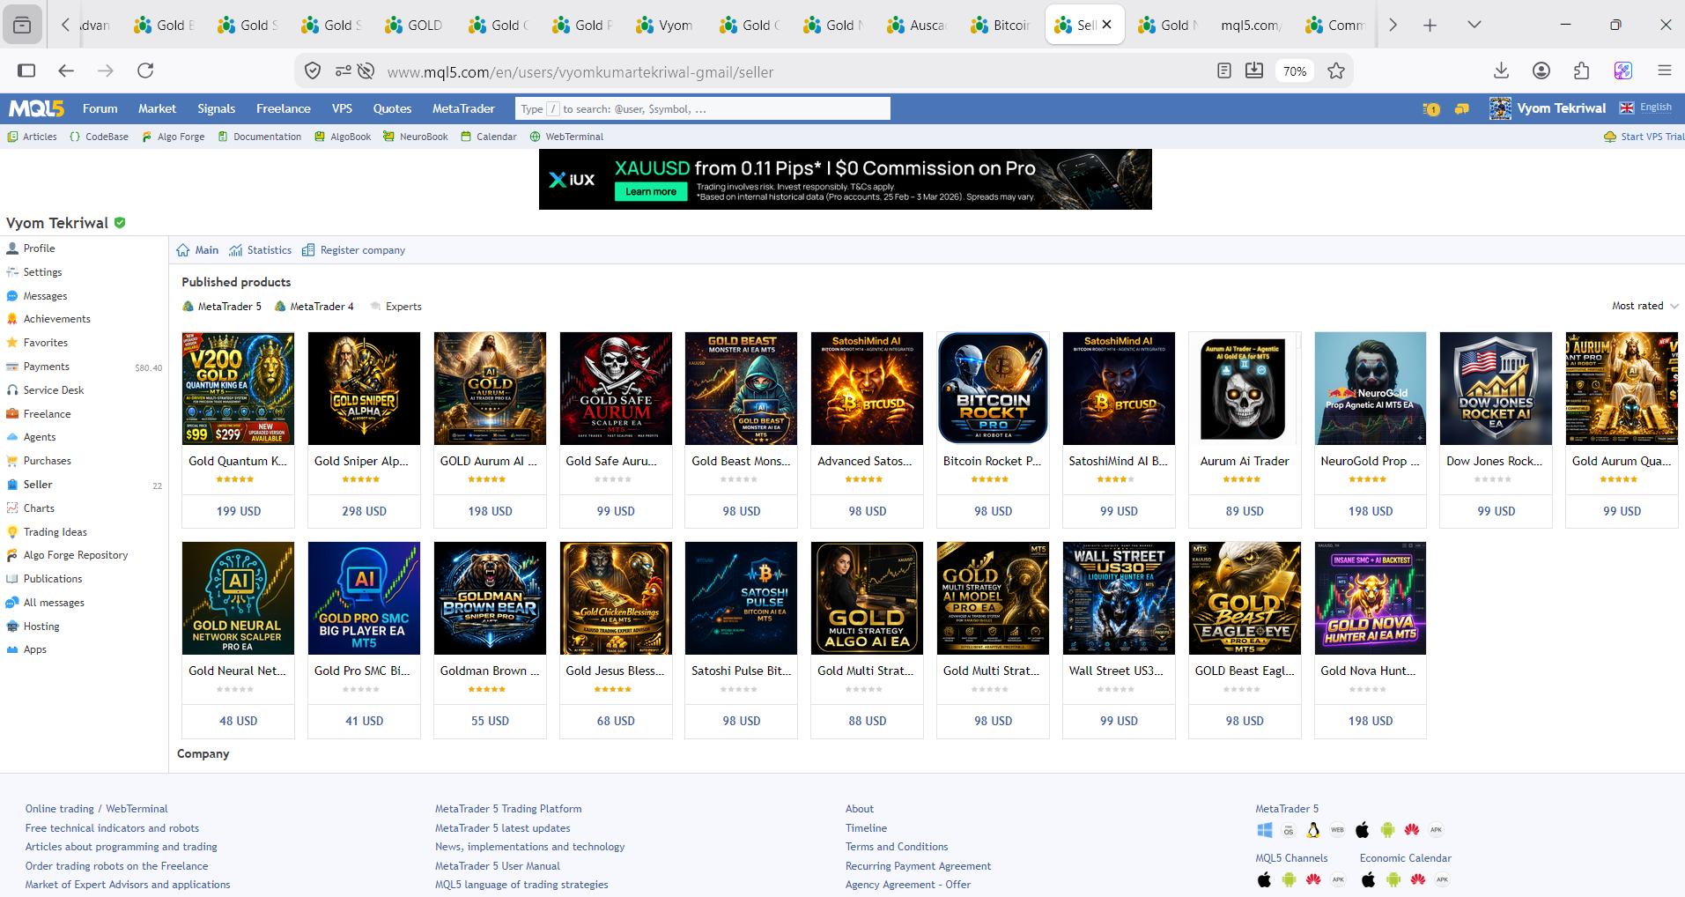Screen dimensions: 1685x897
Task: Open the Linux penguin download icon
Action: pos(1313,830)
